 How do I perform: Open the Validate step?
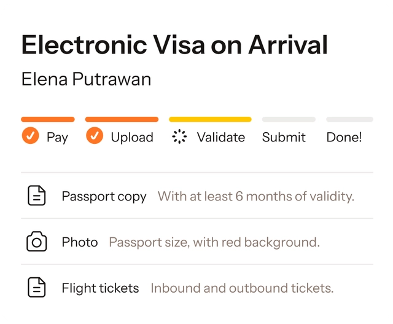pyautogui.click(x=220, y=137)
